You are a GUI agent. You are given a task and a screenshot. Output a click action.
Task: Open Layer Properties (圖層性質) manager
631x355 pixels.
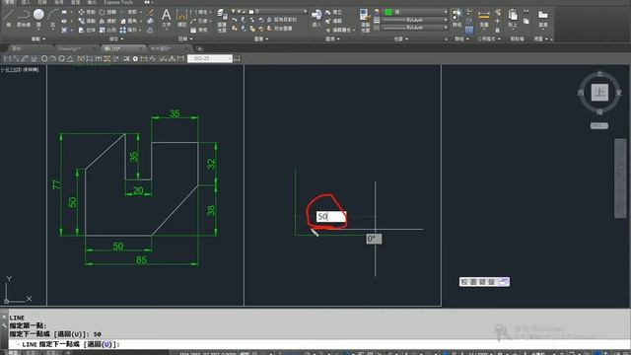tap(222, 20)
